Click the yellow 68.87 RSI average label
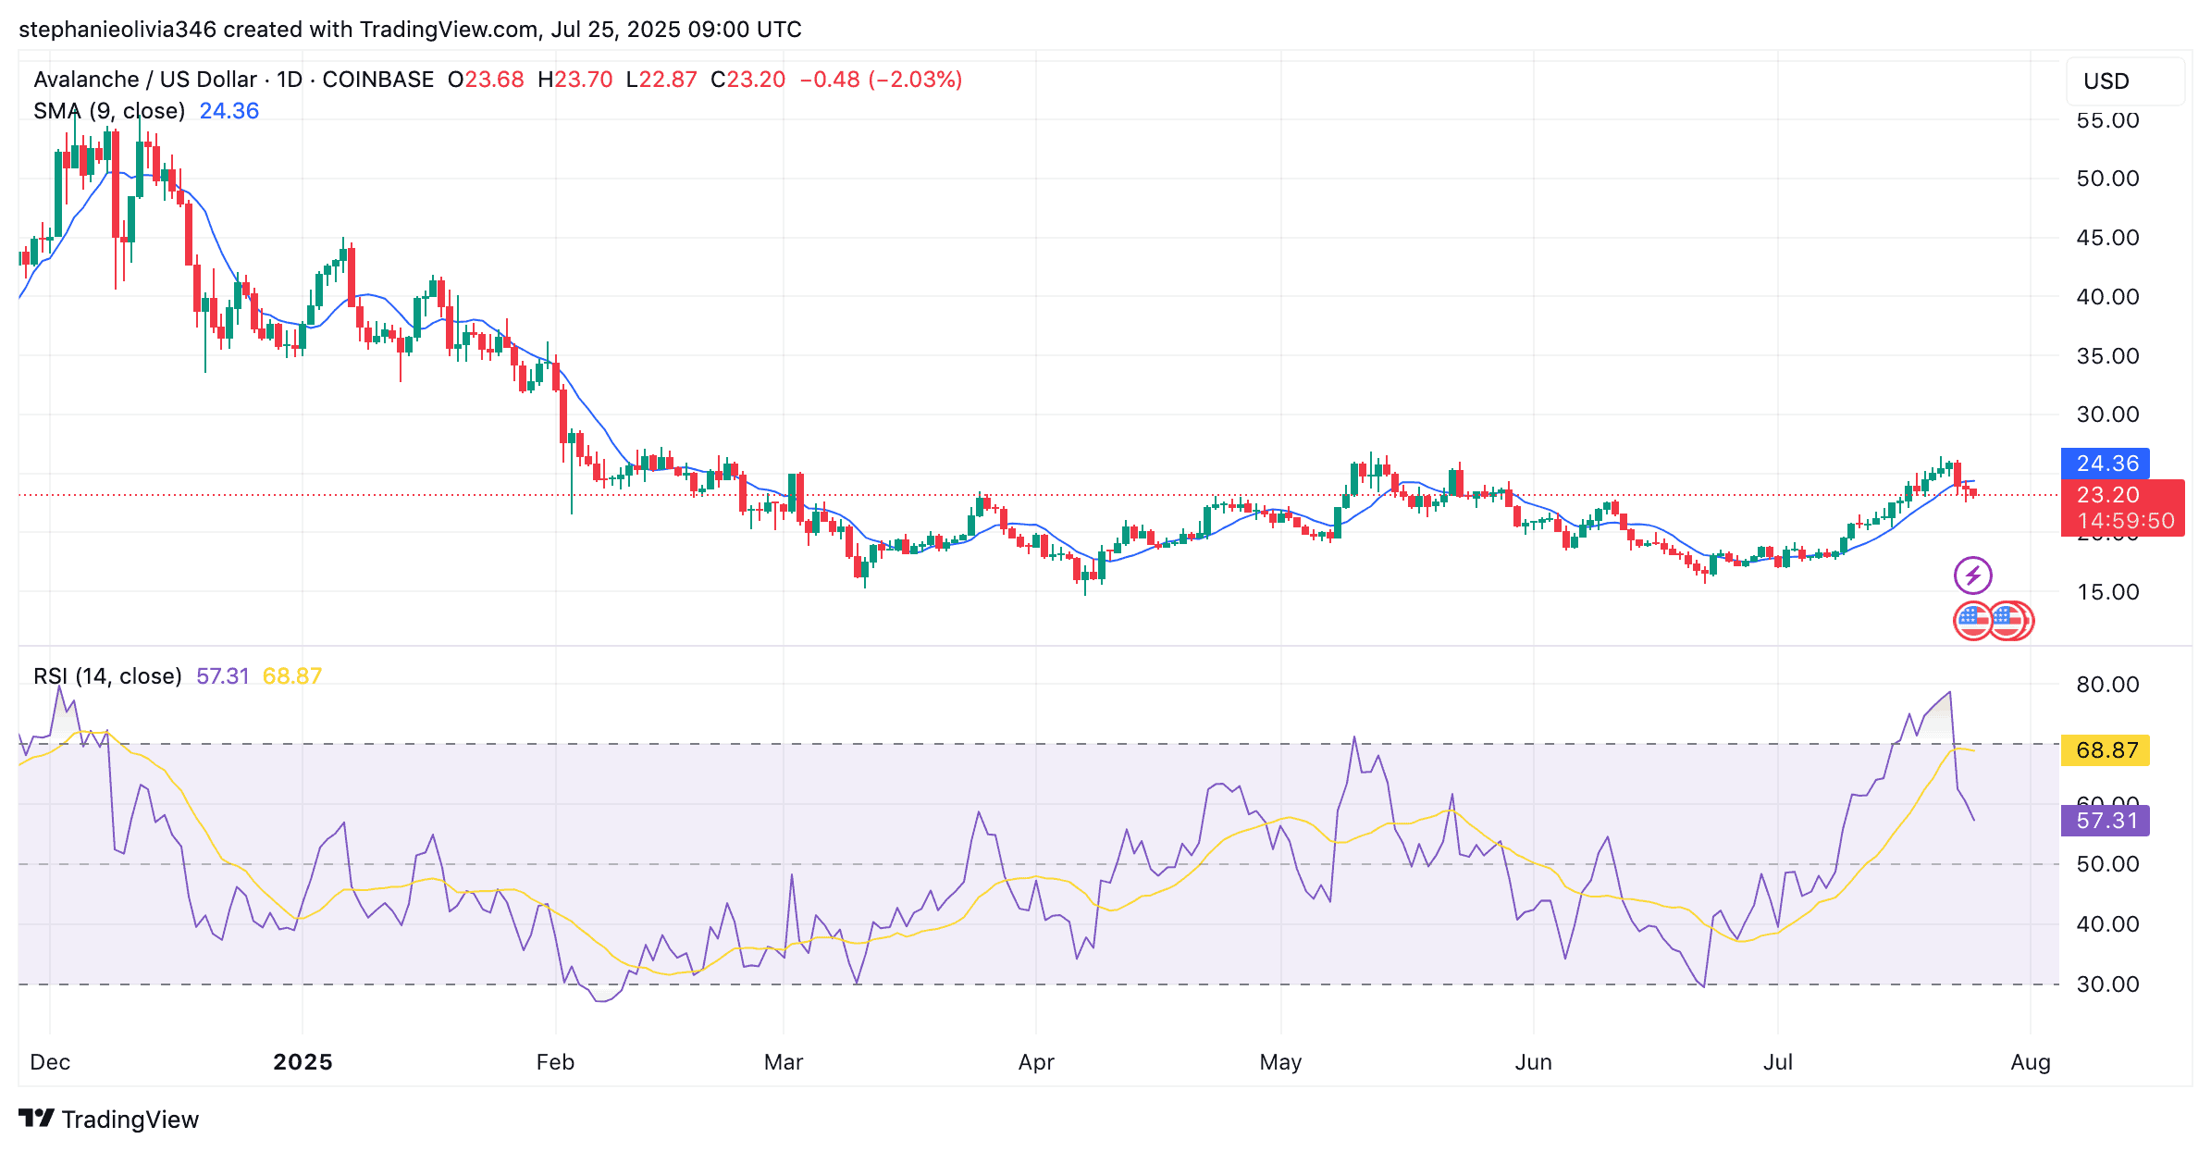Image resolution: width=2211 pixels, height=1151 pixels. pos(2106,750)
